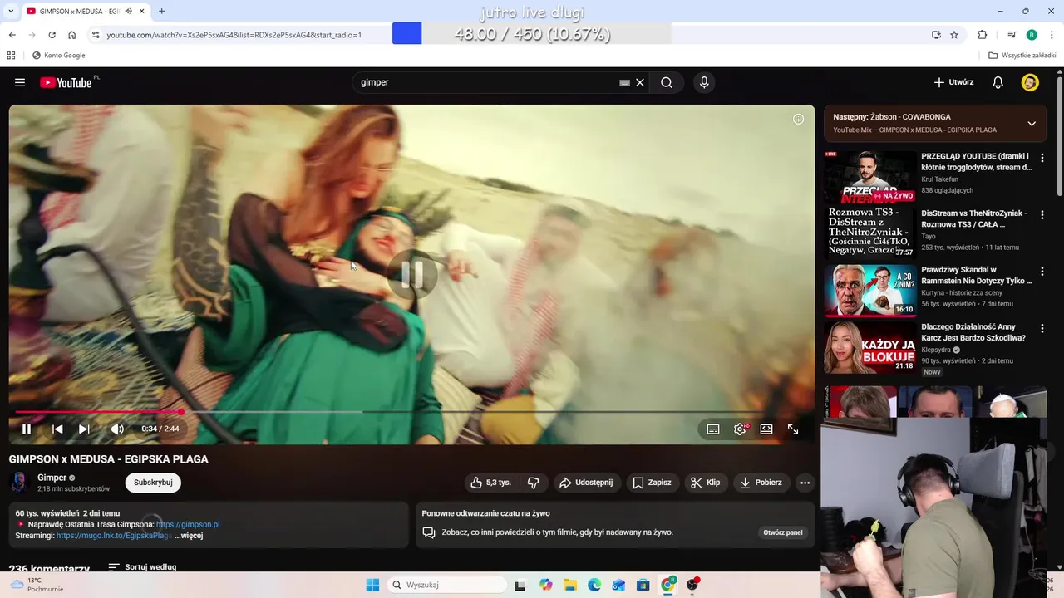The image size is (1064, 598).
Task: Open the Anna Karcz video thumbnail
Action: click(x=870, y=347)
